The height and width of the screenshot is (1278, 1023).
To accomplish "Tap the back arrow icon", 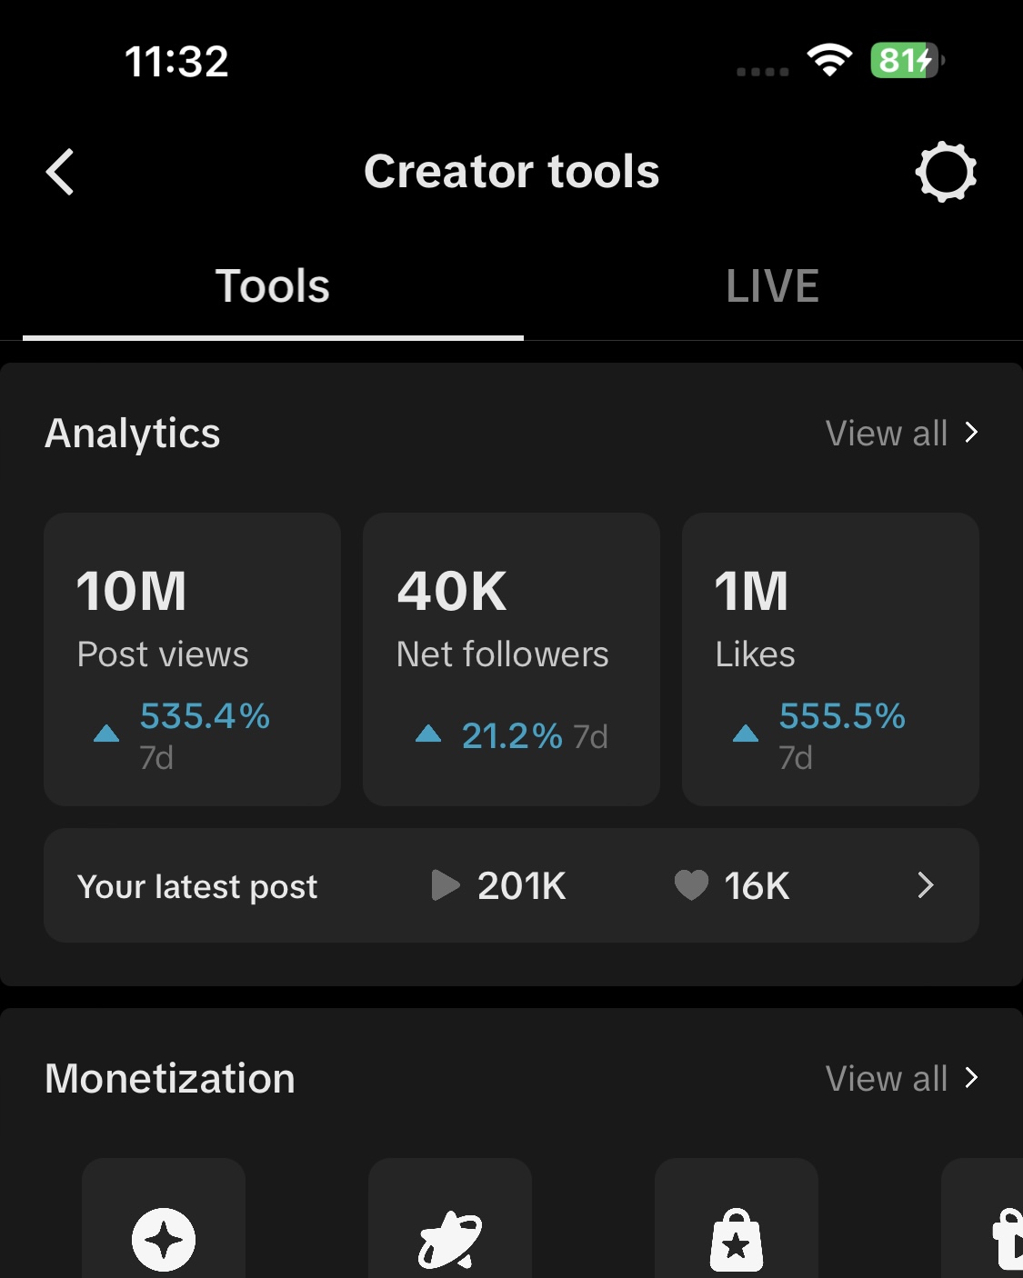I will tap(60, 172).
